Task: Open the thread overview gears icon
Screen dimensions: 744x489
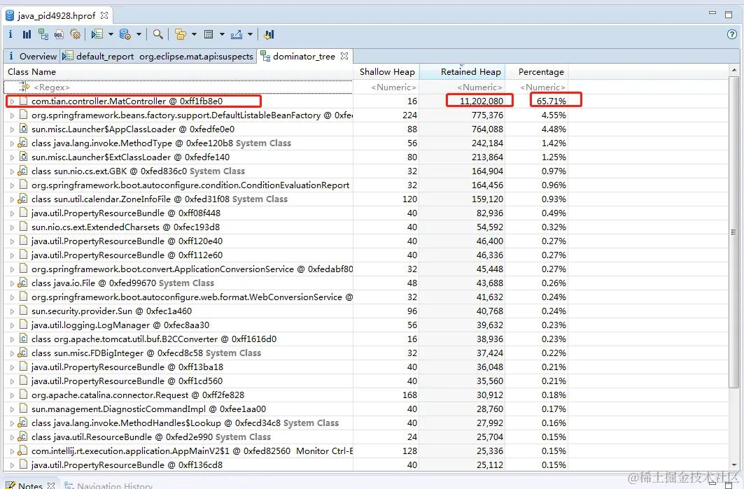Action: [x=75, y=34]
